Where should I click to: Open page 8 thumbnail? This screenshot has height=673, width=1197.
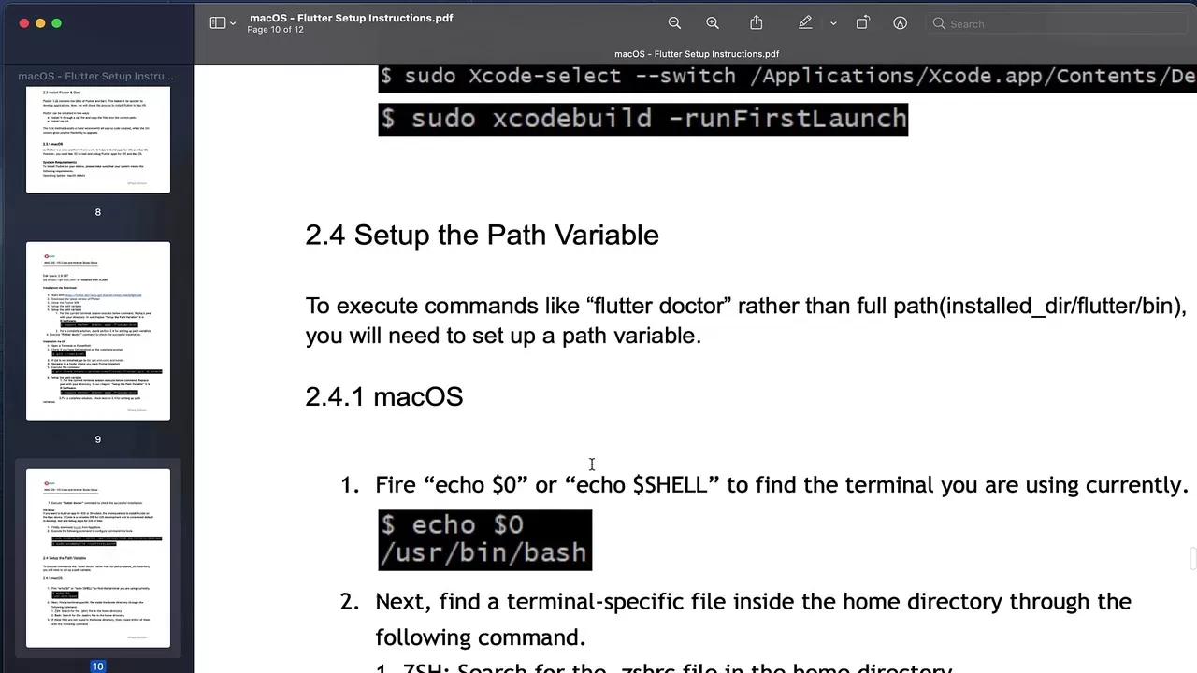pos(98,139)
